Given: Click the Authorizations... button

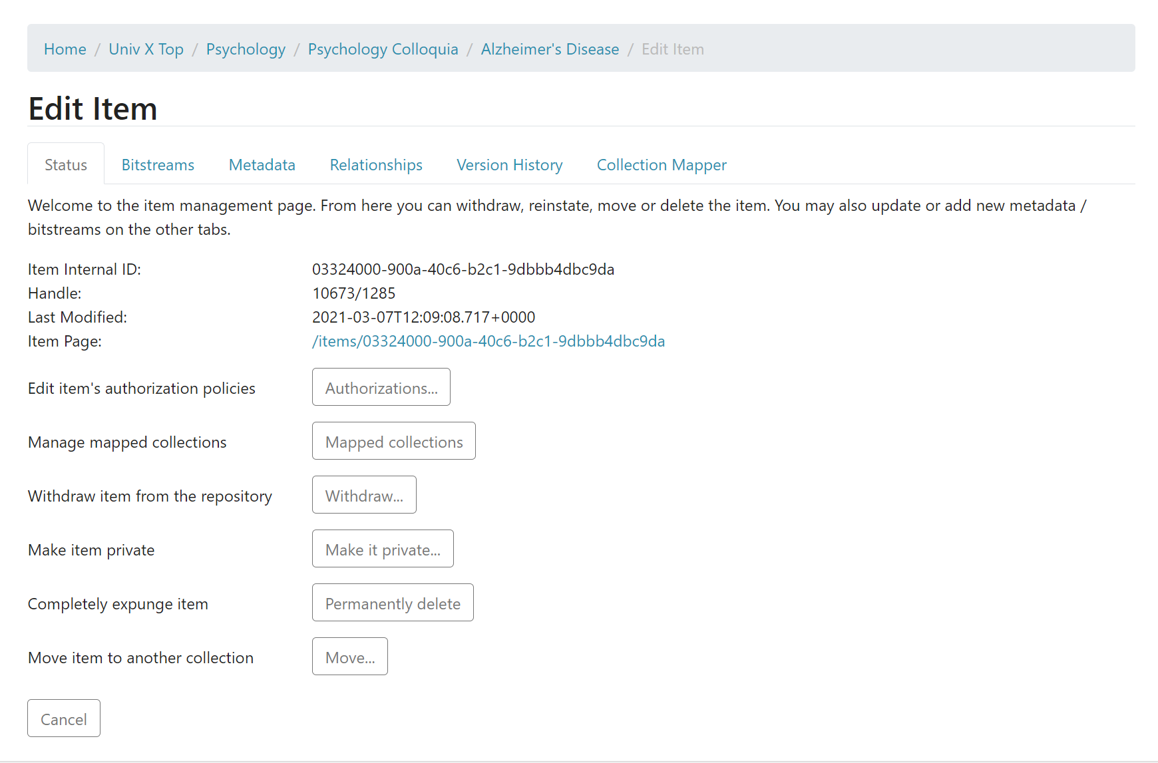Looking at the screenshot, I should 381,387.
